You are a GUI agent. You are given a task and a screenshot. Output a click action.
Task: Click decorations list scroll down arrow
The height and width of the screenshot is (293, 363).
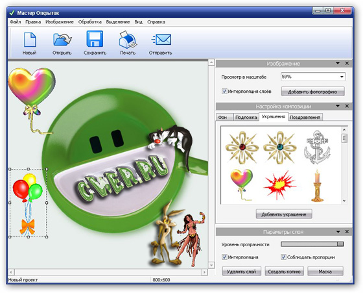pos(344,201)
